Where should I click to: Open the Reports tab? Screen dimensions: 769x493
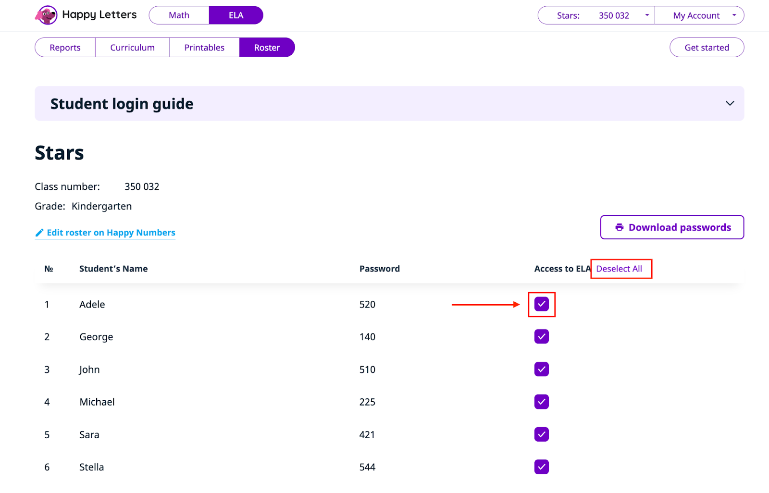(x=65, y=48)
